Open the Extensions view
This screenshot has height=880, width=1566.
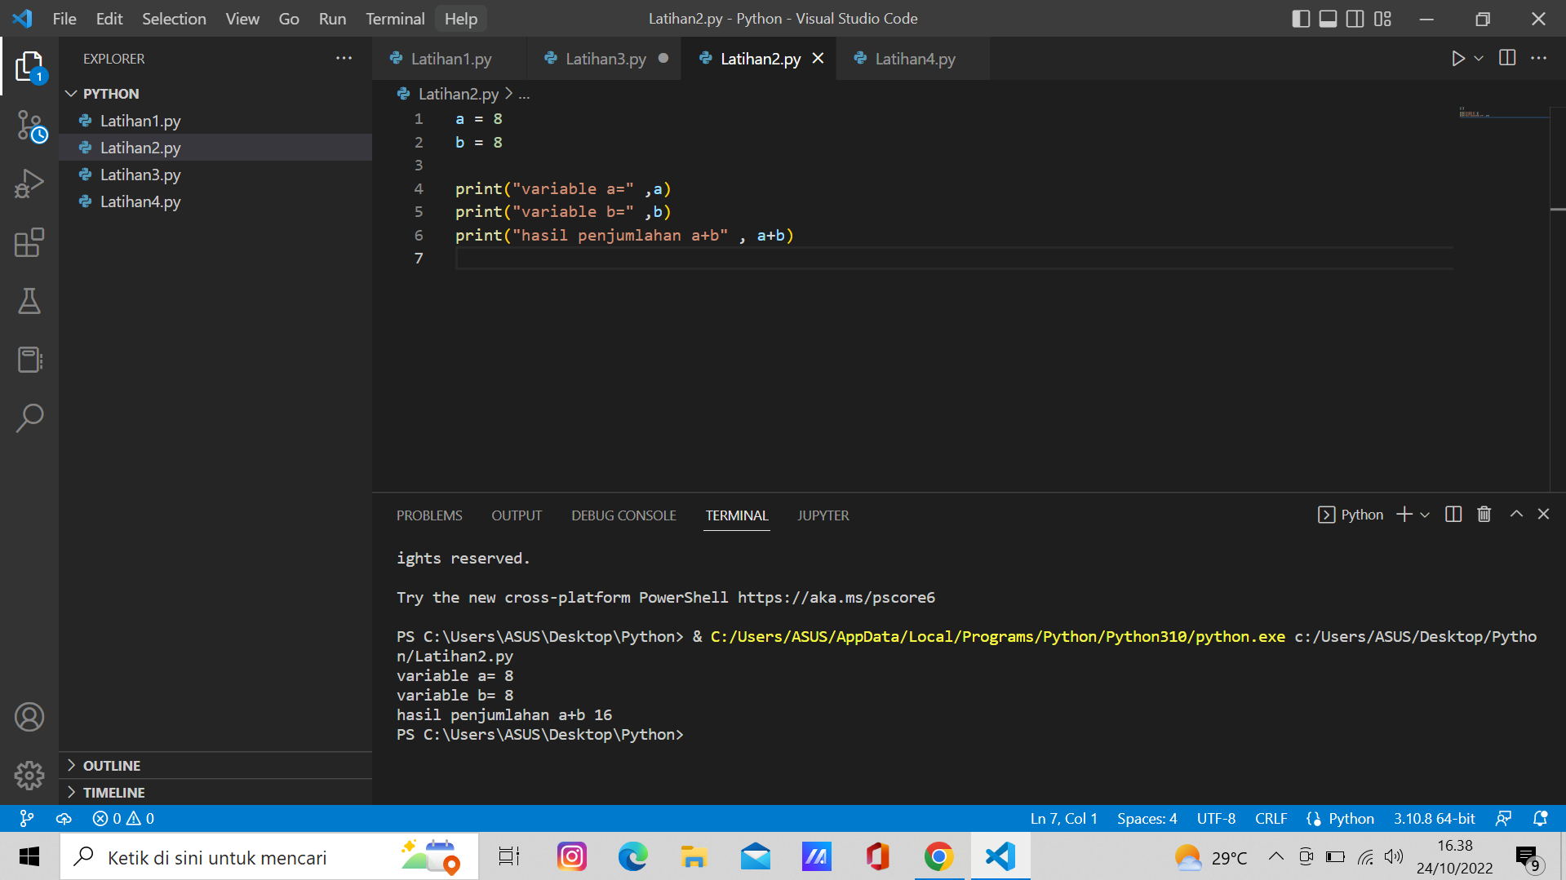pyautogui.click(x=29, y=242)
